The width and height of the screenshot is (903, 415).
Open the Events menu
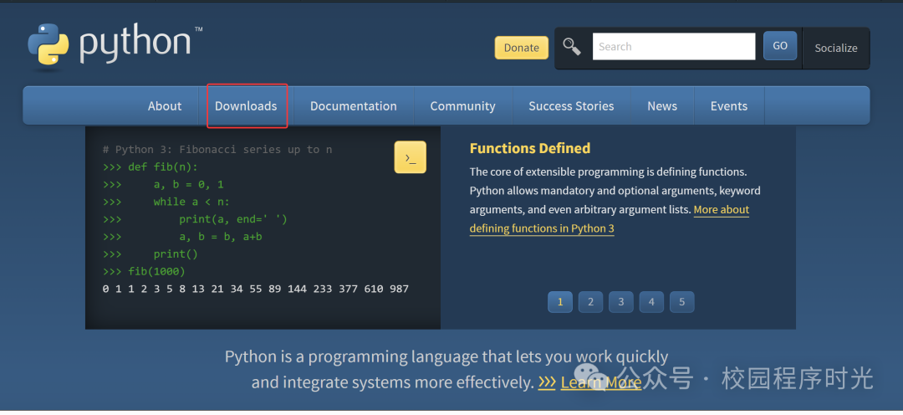click(x=729, y=106)
